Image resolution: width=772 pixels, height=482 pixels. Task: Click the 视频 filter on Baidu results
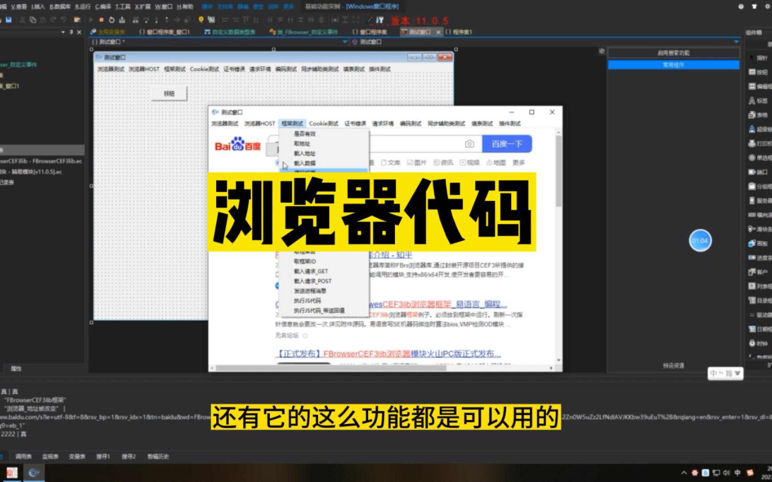[x=470, y=162]
